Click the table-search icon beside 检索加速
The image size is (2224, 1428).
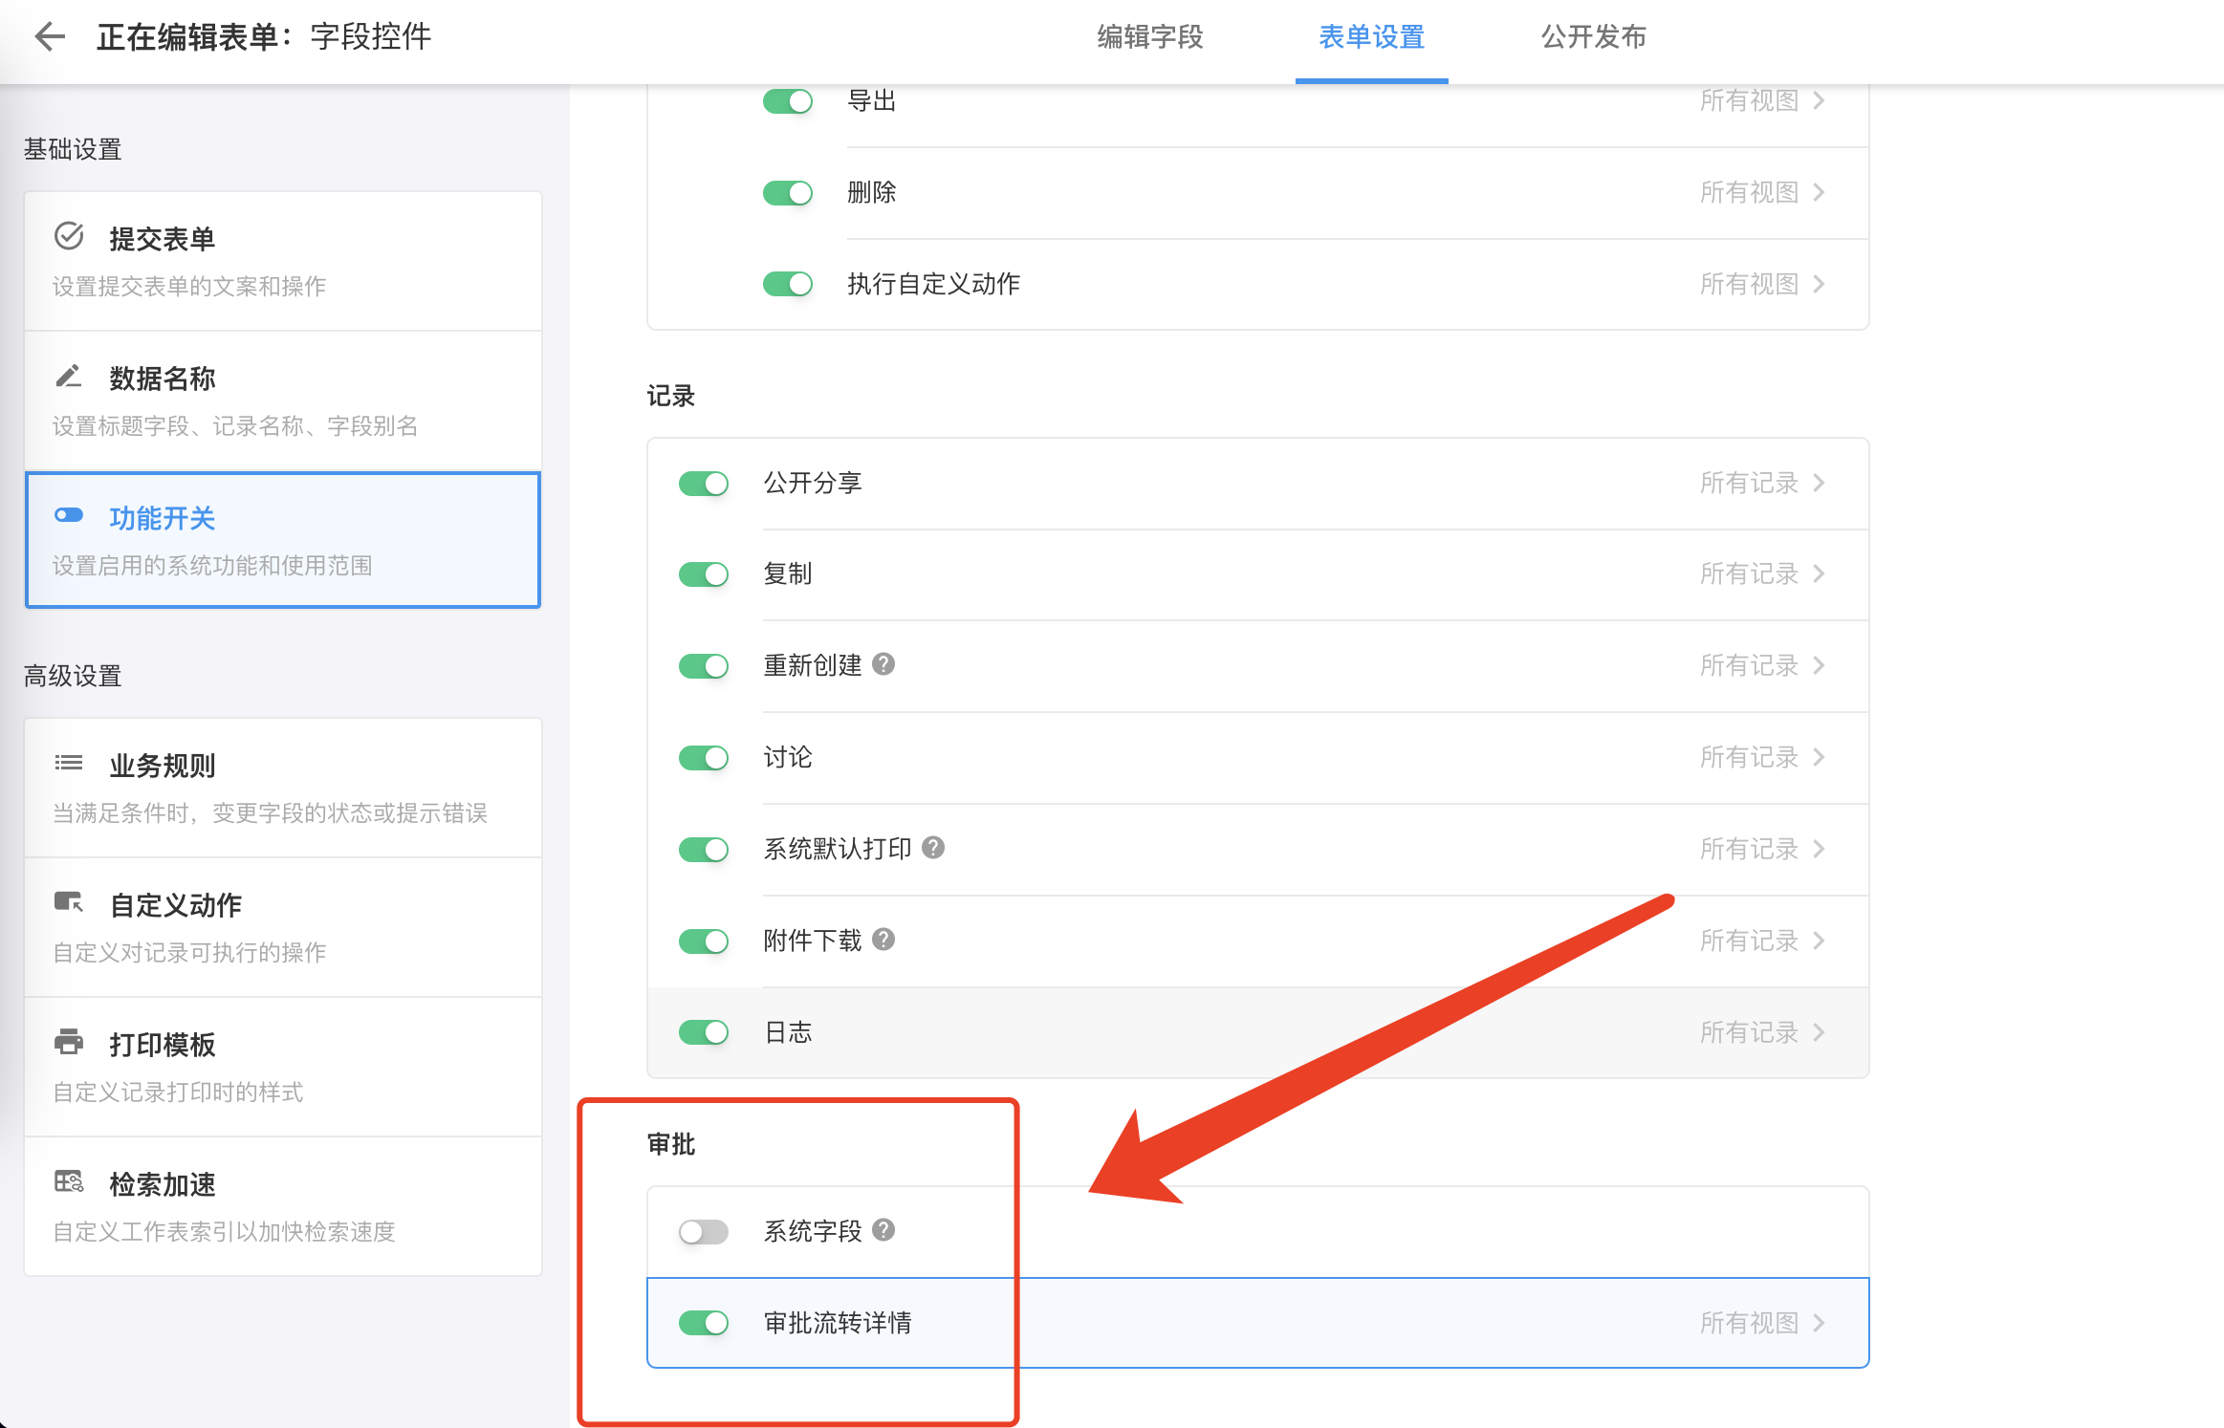pos(69,1182)
